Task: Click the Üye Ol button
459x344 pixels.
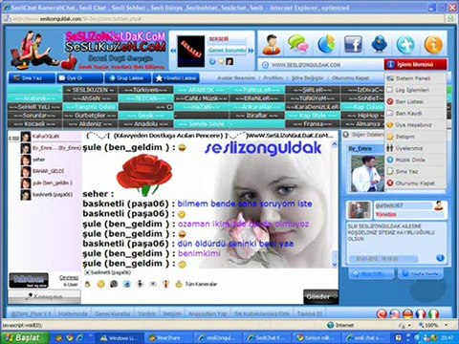Action: (x=79, y=78)
